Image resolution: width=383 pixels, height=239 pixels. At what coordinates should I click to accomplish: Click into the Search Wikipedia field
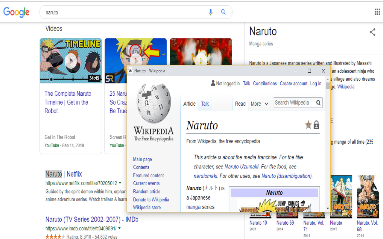(294, 102)
